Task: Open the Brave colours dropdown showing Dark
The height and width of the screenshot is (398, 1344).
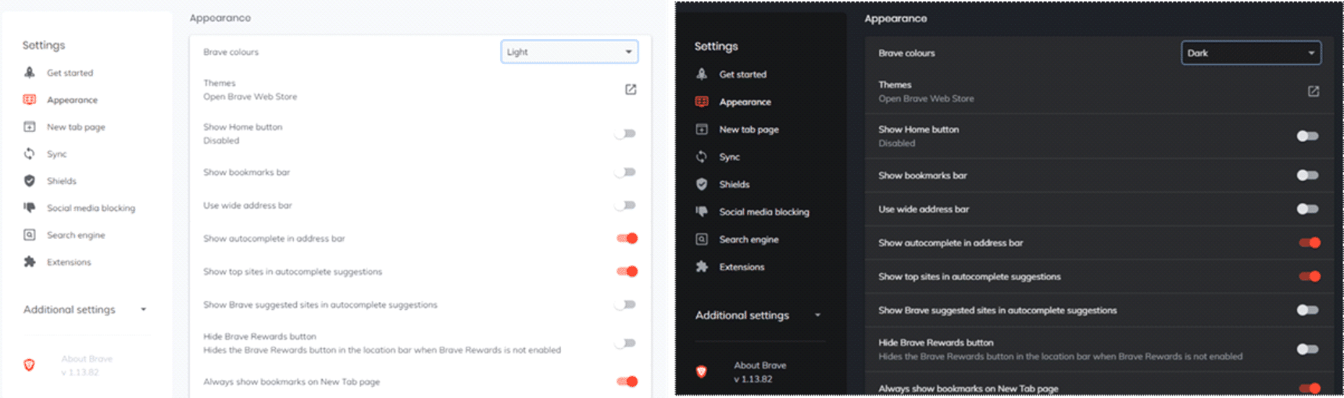Action: (1251, 53)
